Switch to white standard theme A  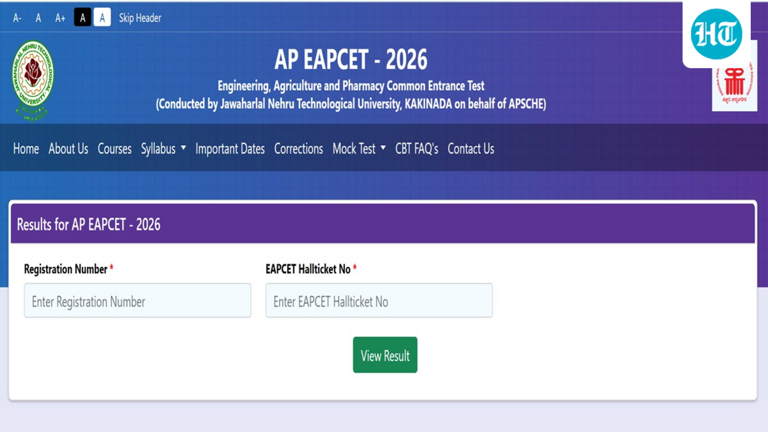(102, 18)
